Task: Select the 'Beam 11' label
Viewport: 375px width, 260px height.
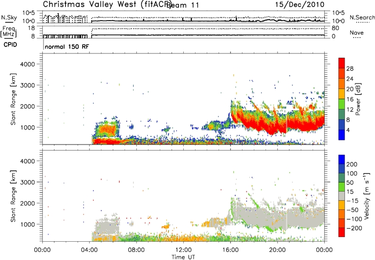Action: click(x=182, y=5)
